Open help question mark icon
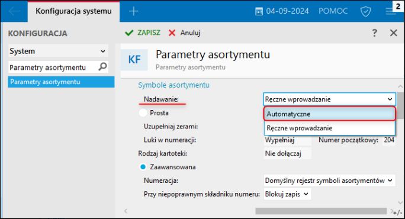Screen dimensions: 405x219 pyautogui.click(x=375, y=33)
